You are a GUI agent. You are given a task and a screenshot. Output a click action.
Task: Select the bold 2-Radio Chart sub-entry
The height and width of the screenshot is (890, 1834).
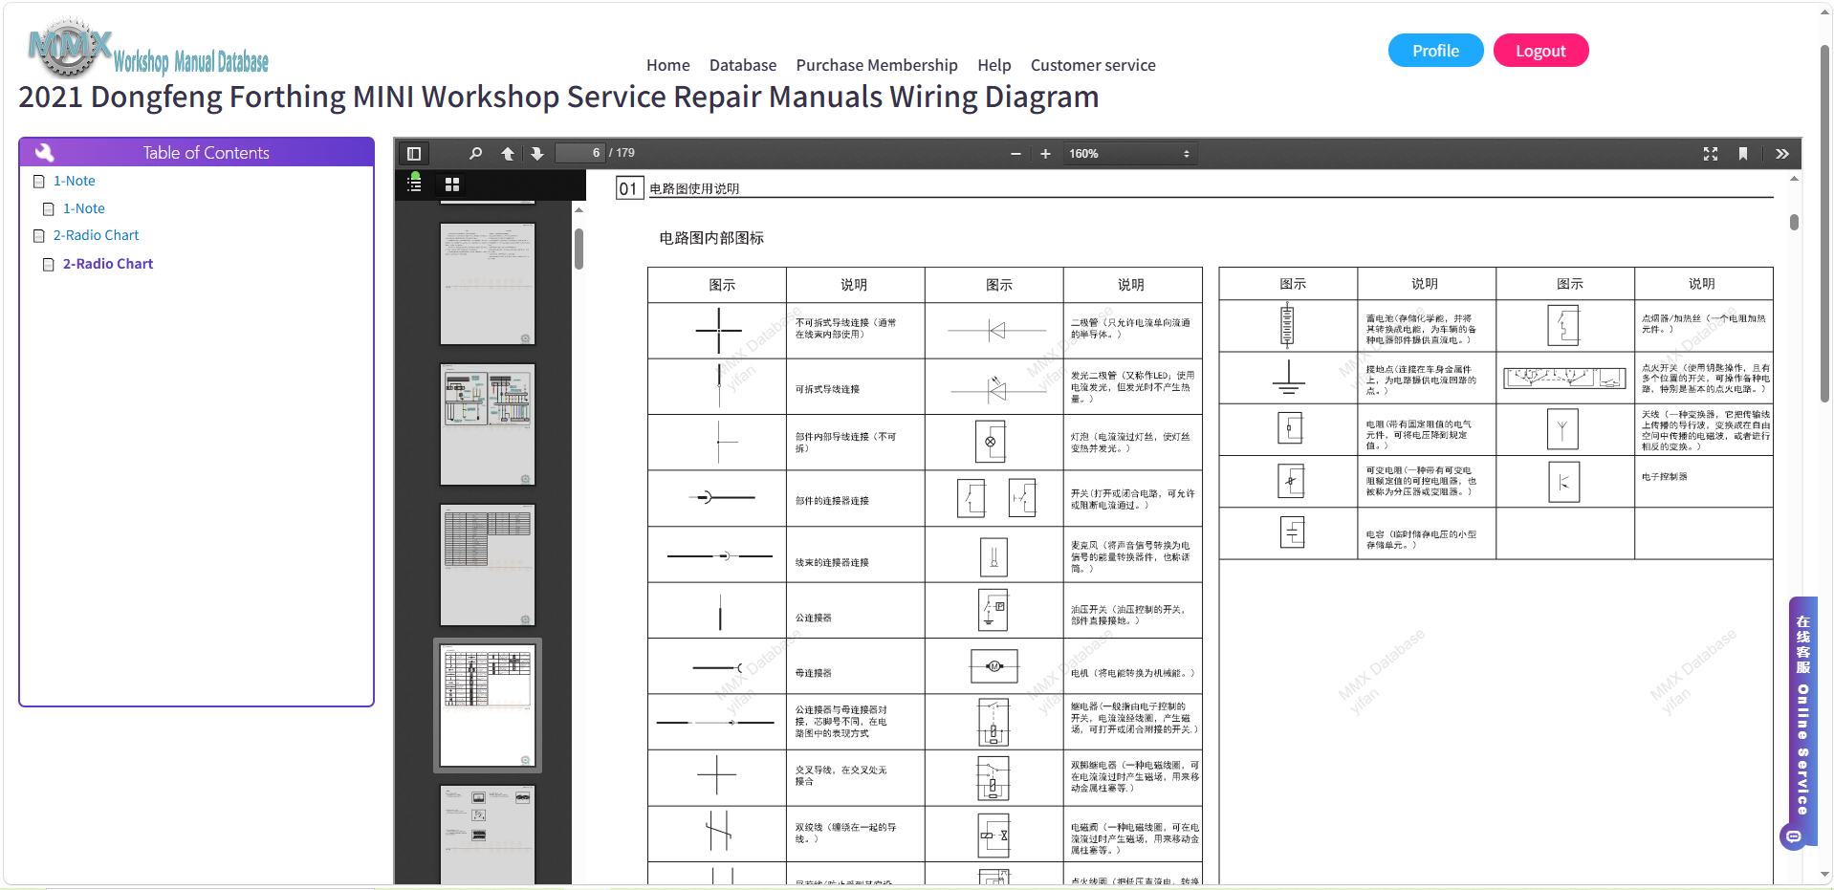click(x=107, y=264)
